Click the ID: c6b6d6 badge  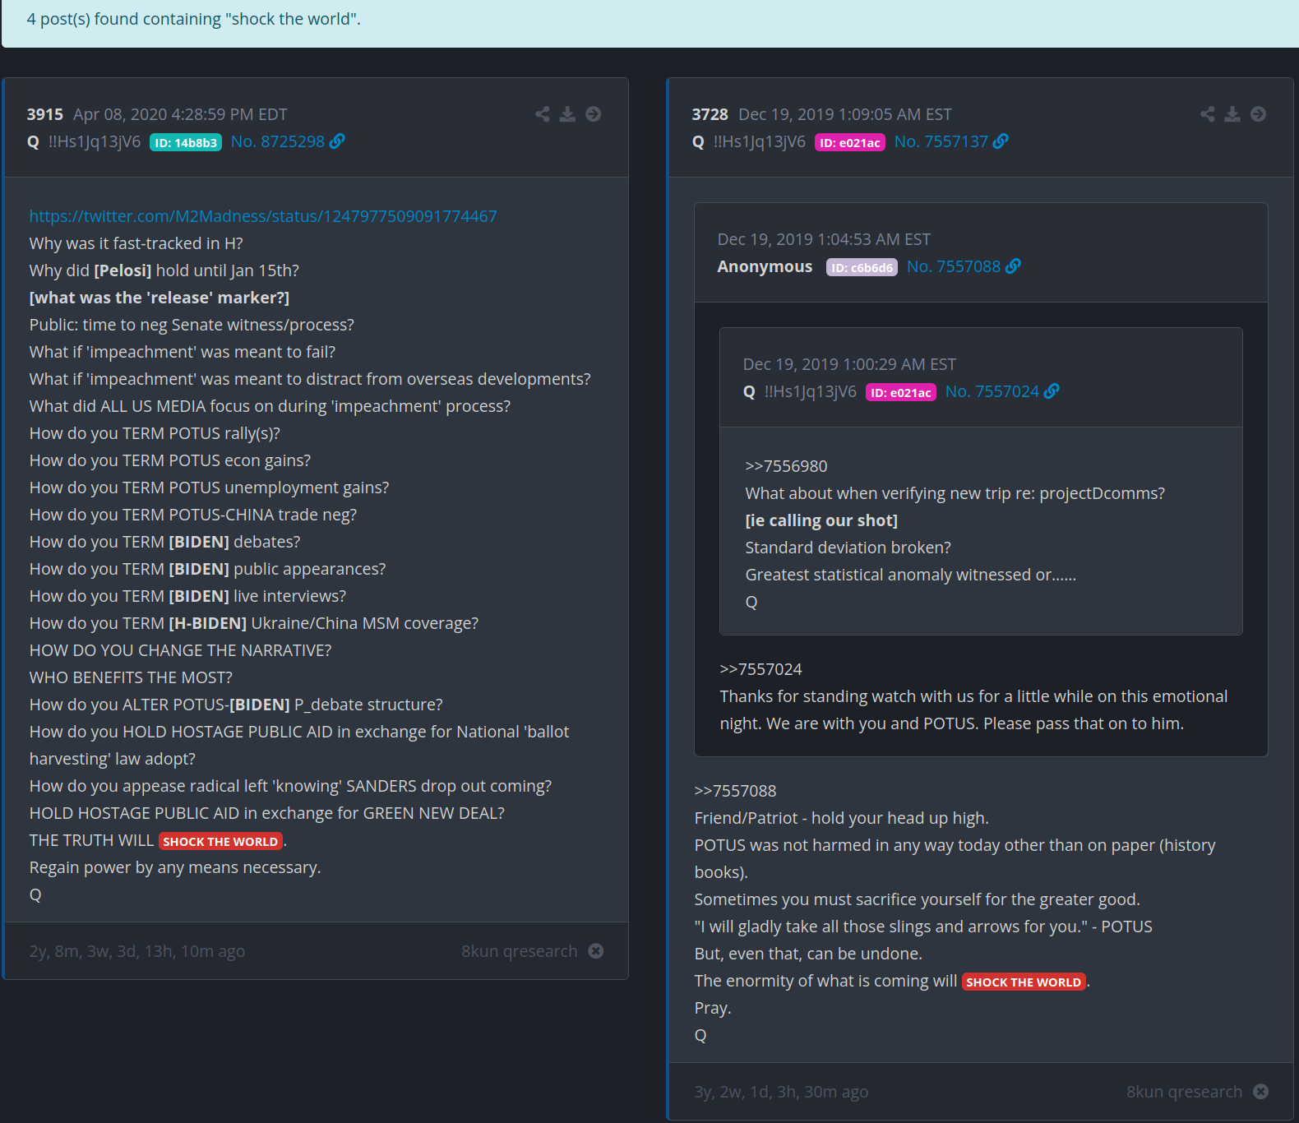point(862,267)
